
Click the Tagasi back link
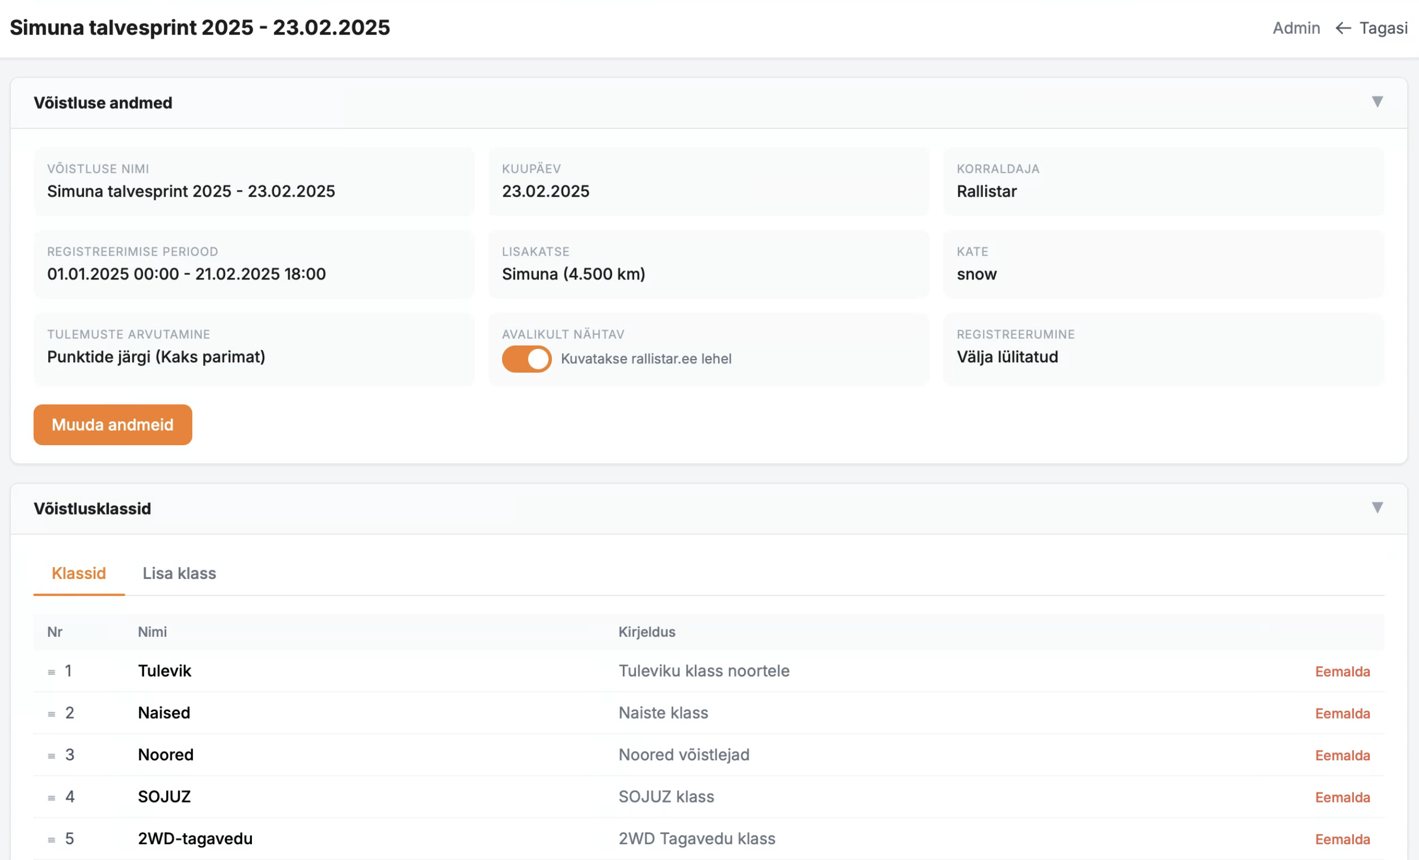tap(1383, 28)
